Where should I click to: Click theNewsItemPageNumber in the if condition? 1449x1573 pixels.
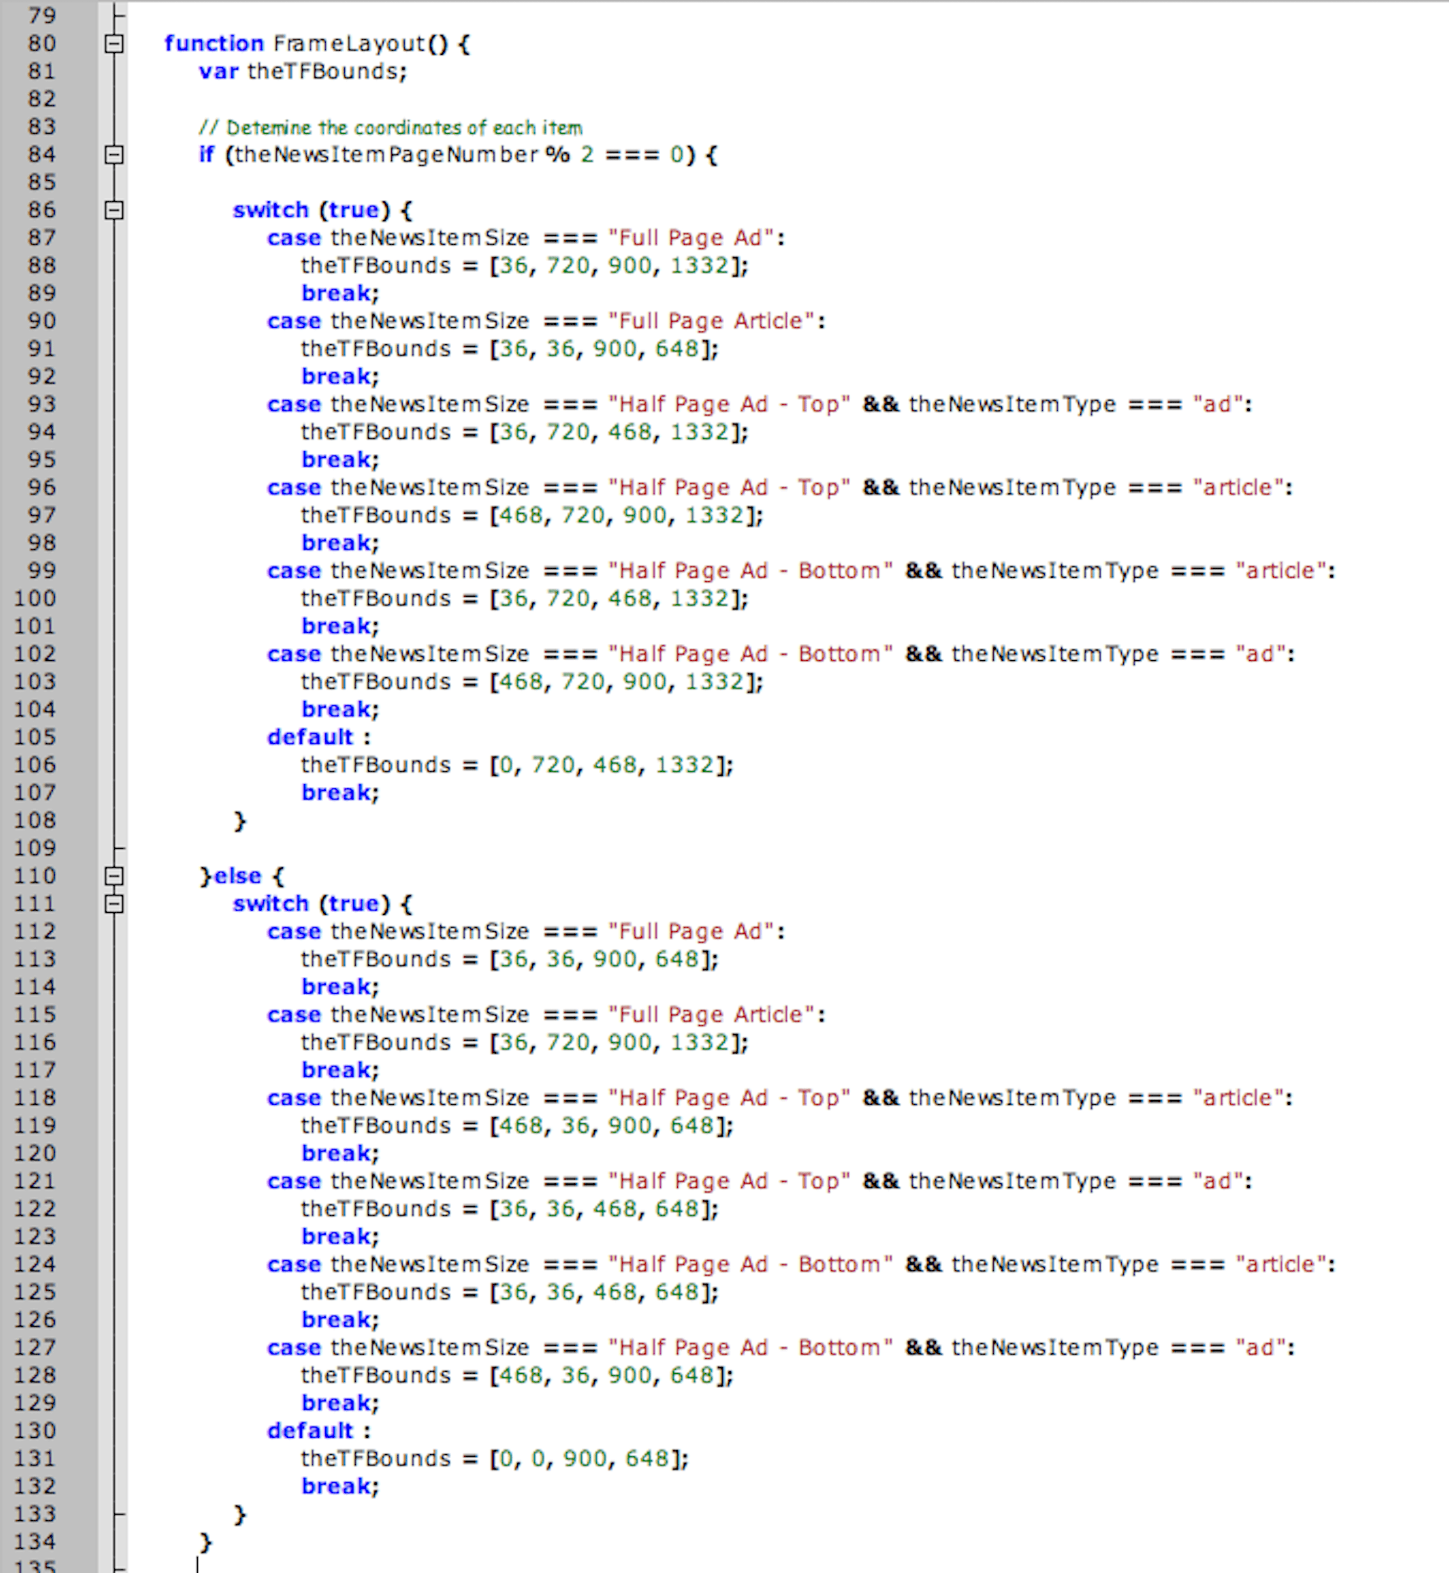pos(387,155)
